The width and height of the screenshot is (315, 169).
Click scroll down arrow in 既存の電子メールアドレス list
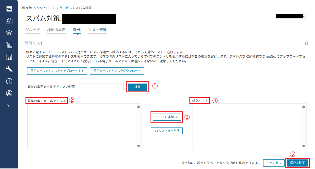(x=139, y=146)
